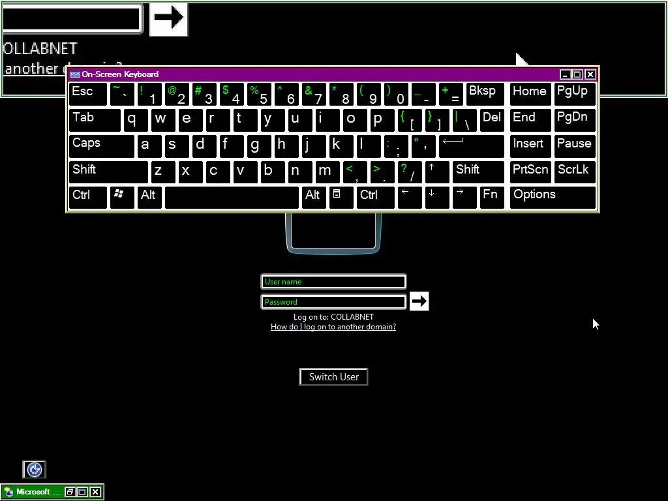Toggle the right Alt key
The height and width of the screenshot is (501, 668).
coord(314,198)
